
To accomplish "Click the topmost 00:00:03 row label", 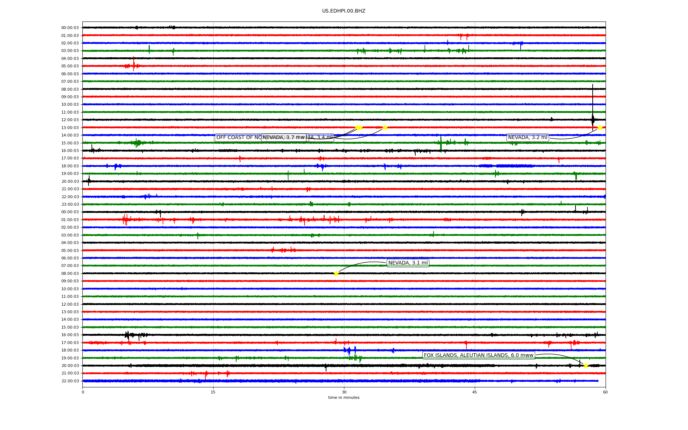I will (70, 28).
